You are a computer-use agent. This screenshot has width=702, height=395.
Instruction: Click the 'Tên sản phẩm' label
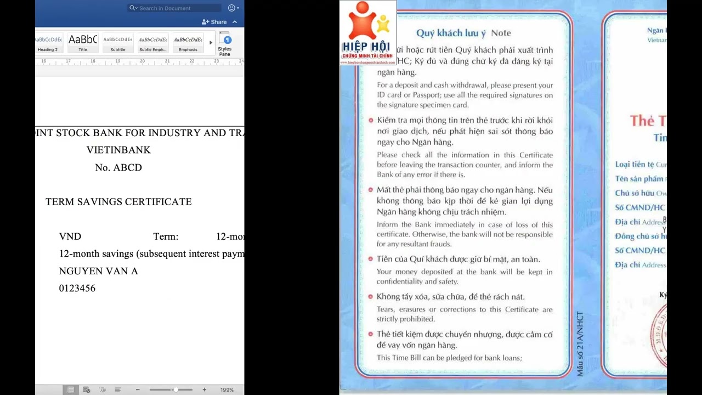pos(639,178)
